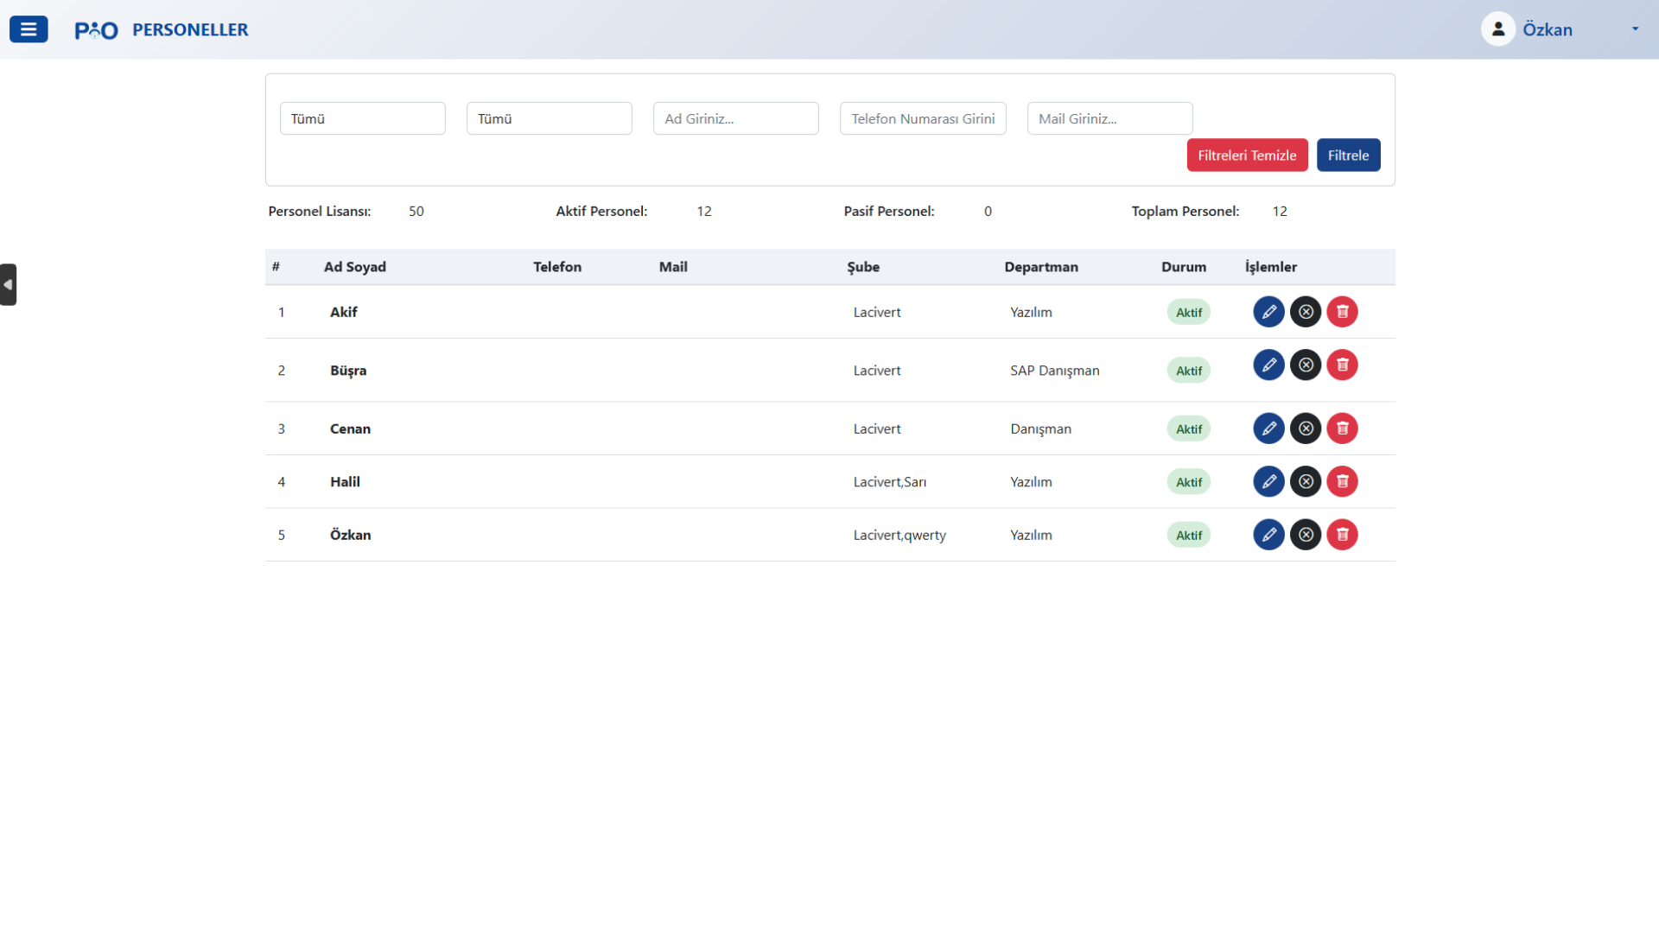
Task: Click the Aktif badge in Halil's row
Action: [x=1189, y=482]
